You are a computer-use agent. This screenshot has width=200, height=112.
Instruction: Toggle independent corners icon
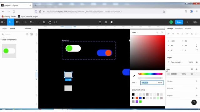197,50
